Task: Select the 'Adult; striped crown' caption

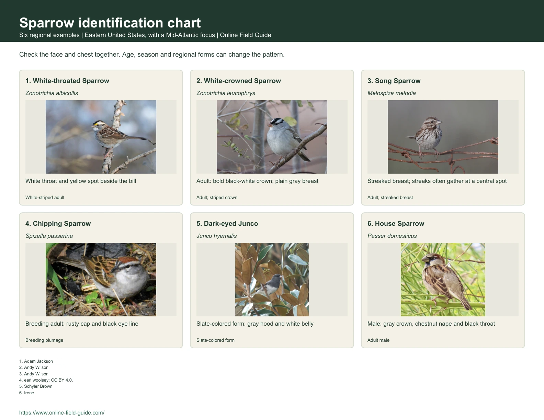Action: pyautogui.click(x=217, y=197)
